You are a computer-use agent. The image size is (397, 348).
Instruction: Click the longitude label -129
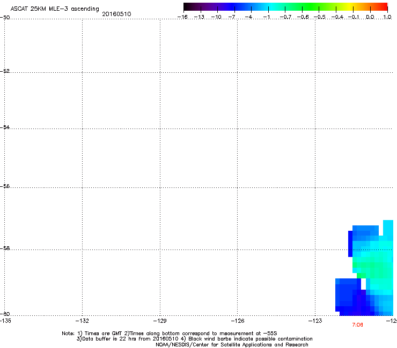[160, 321]
